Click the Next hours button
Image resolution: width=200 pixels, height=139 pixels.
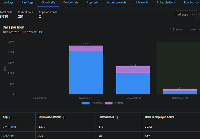(194, 29)
